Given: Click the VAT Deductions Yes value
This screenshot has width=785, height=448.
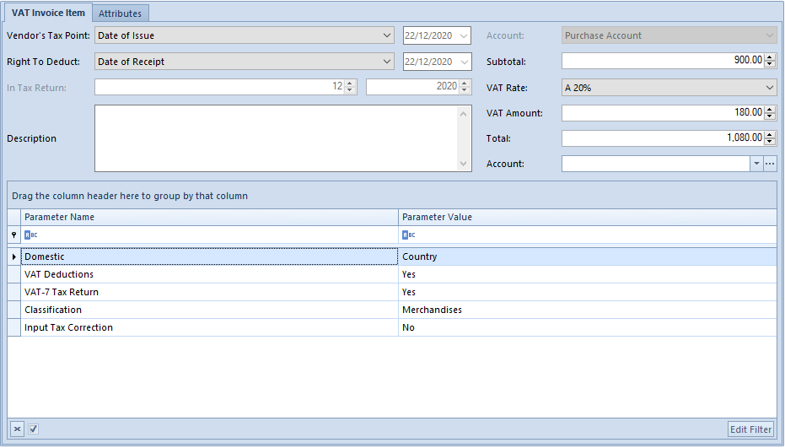Looking at the screenshot, I should pyautogui.click(x=587, y=274).
